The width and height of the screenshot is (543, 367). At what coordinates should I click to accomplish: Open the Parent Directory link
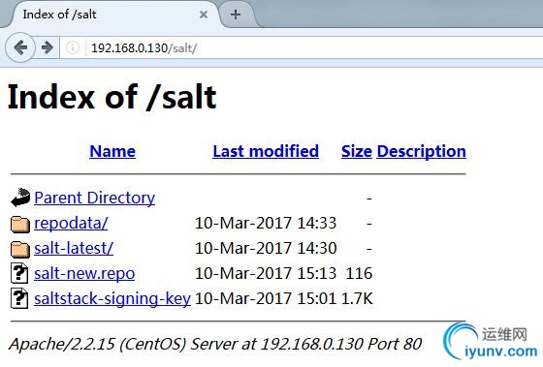[x=95, y=199]
